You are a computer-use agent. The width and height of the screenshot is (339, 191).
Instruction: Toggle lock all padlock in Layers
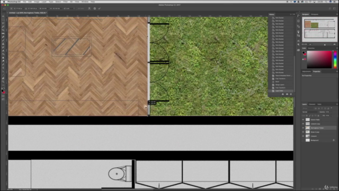(x=318, y=116)
